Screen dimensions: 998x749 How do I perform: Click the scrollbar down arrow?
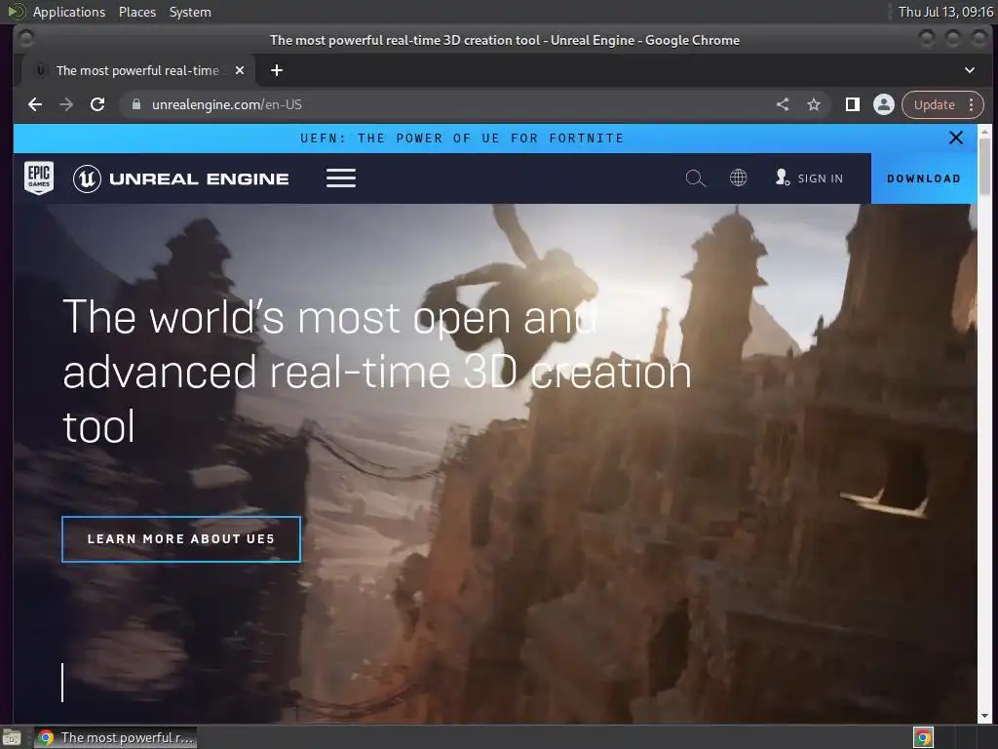tap(984, 717)
